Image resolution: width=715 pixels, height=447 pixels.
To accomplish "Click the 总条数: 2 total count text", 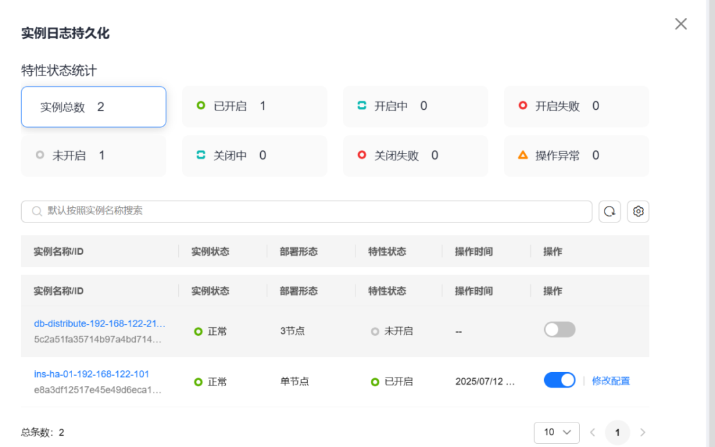I will (42, 432).
